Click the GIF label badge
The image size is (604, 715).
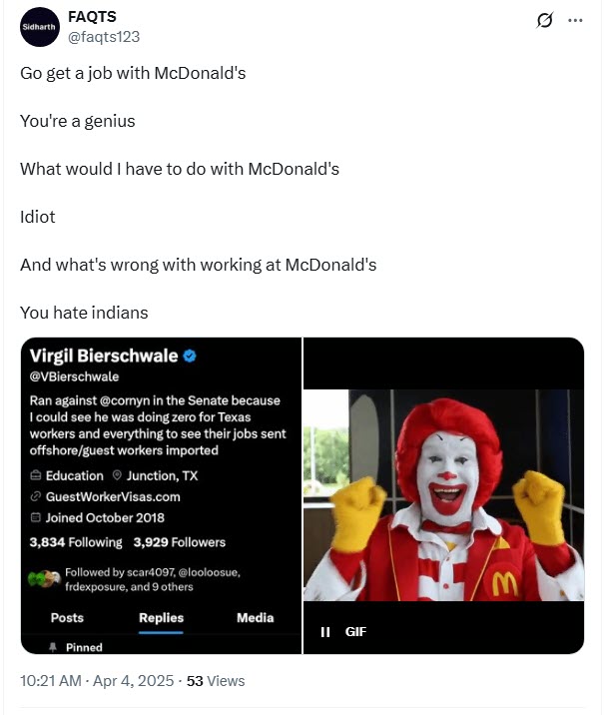coord(356,631)
